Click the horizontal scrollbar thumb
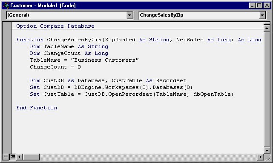Image resolution: width=273 pixels, height=163 pixels. (31, 157)
